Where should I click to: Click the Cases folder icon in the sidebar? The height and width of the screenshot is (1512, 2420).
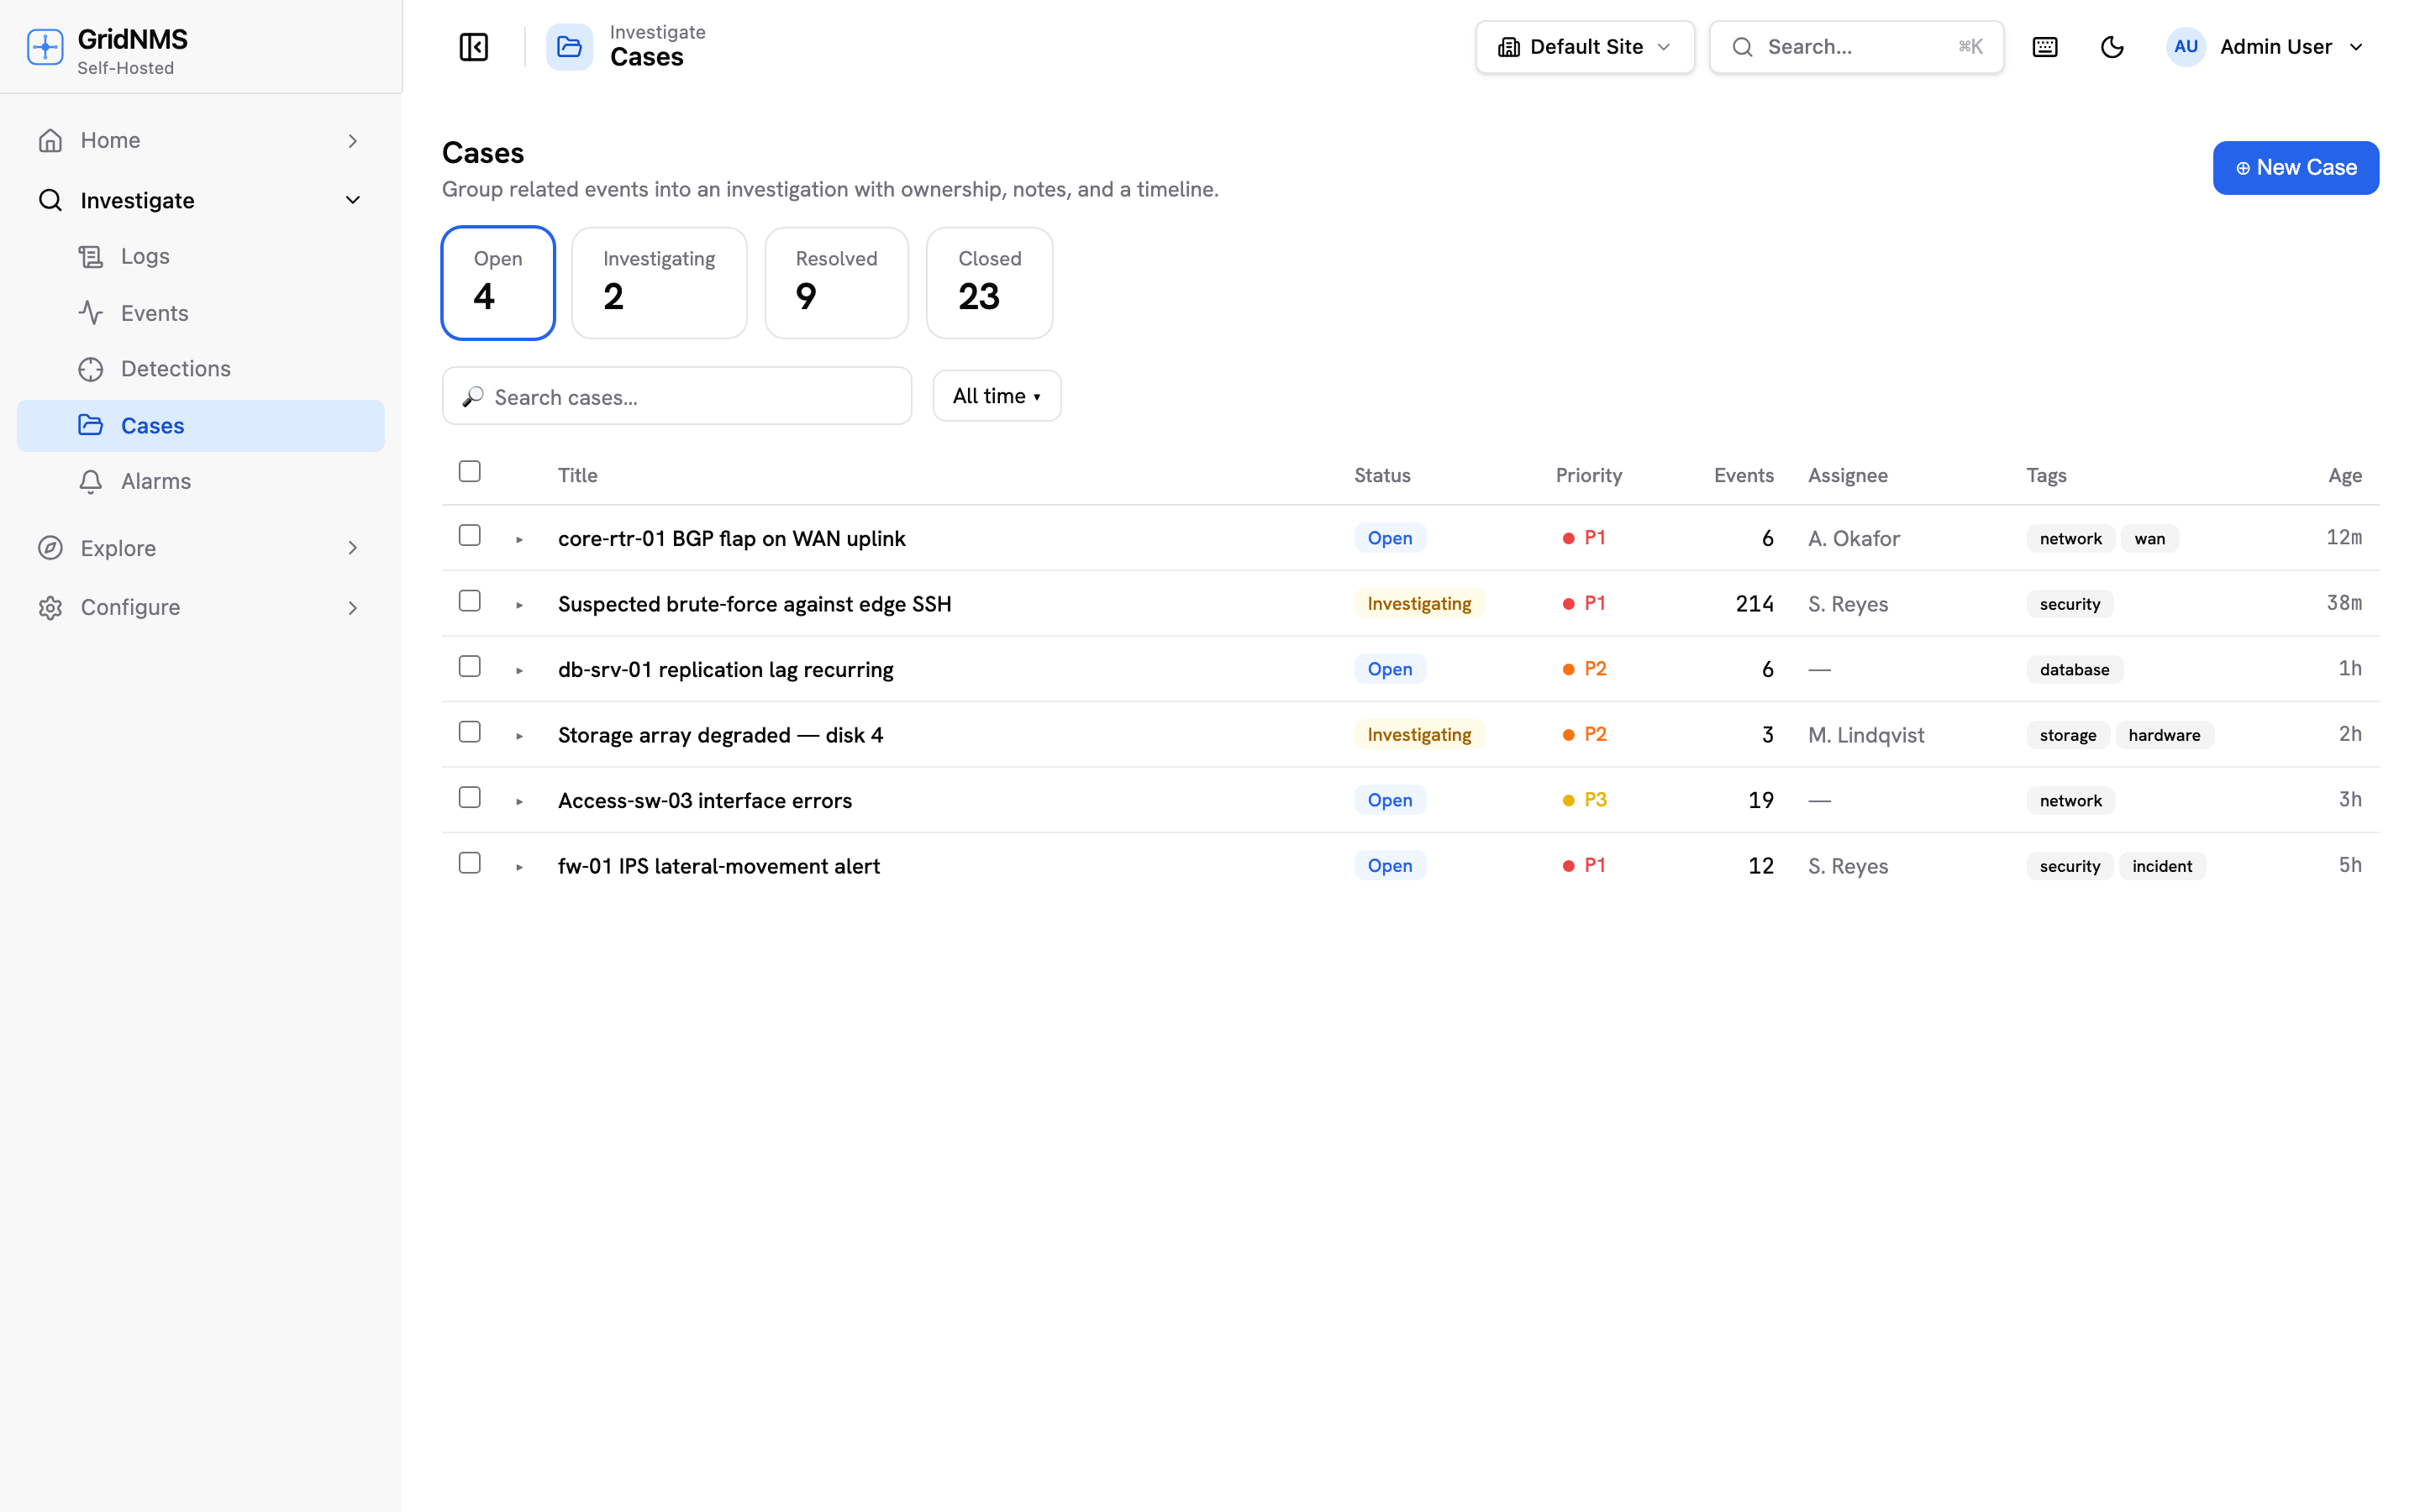(91, 425)
